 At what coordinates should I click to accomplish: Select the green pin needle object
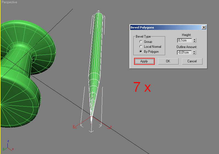point(96,56)
